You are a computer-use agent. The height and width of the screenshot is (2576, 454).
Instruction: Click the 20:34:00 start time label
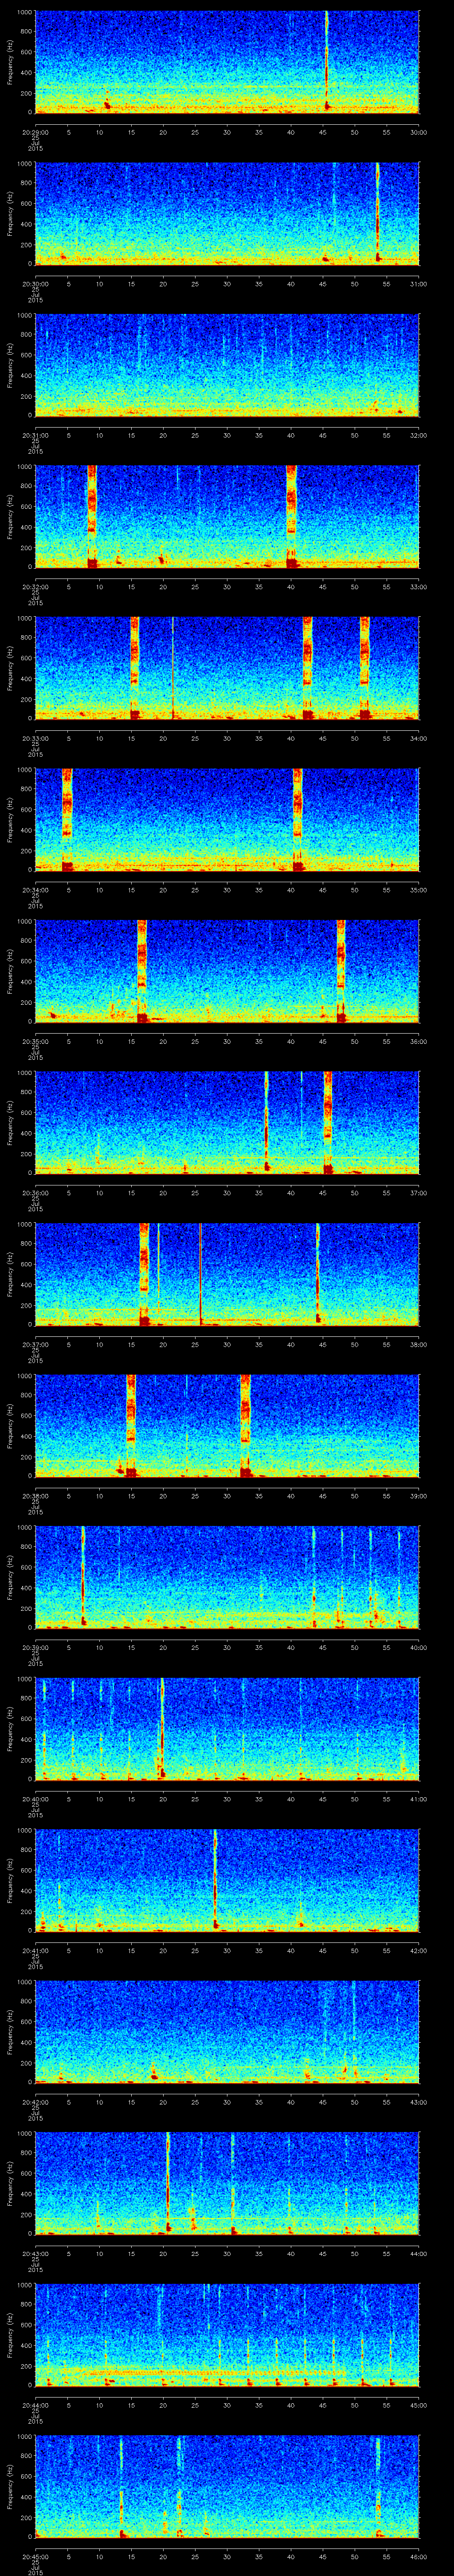[x=35, y=890]
